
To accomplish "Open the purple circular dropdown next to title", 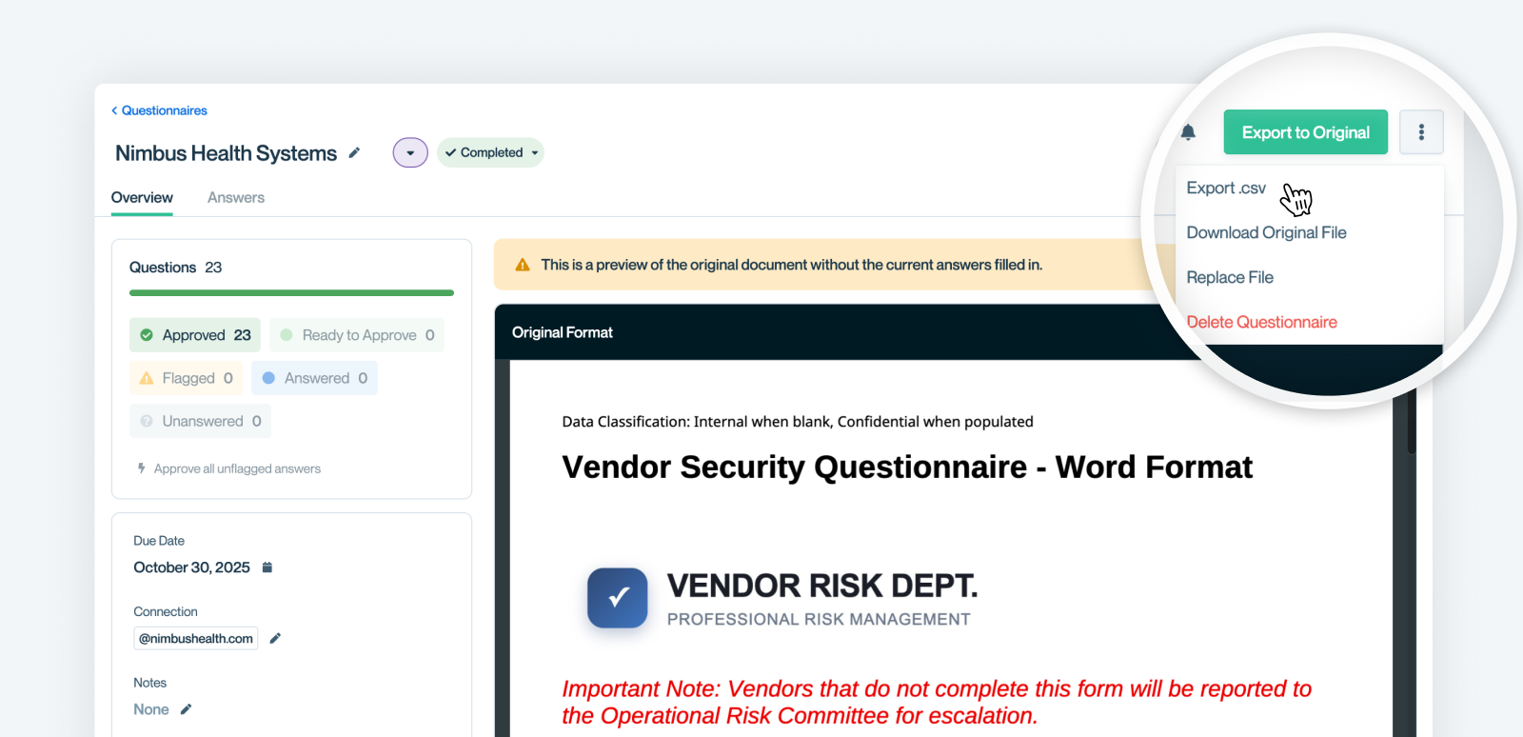I will (410, 152).
